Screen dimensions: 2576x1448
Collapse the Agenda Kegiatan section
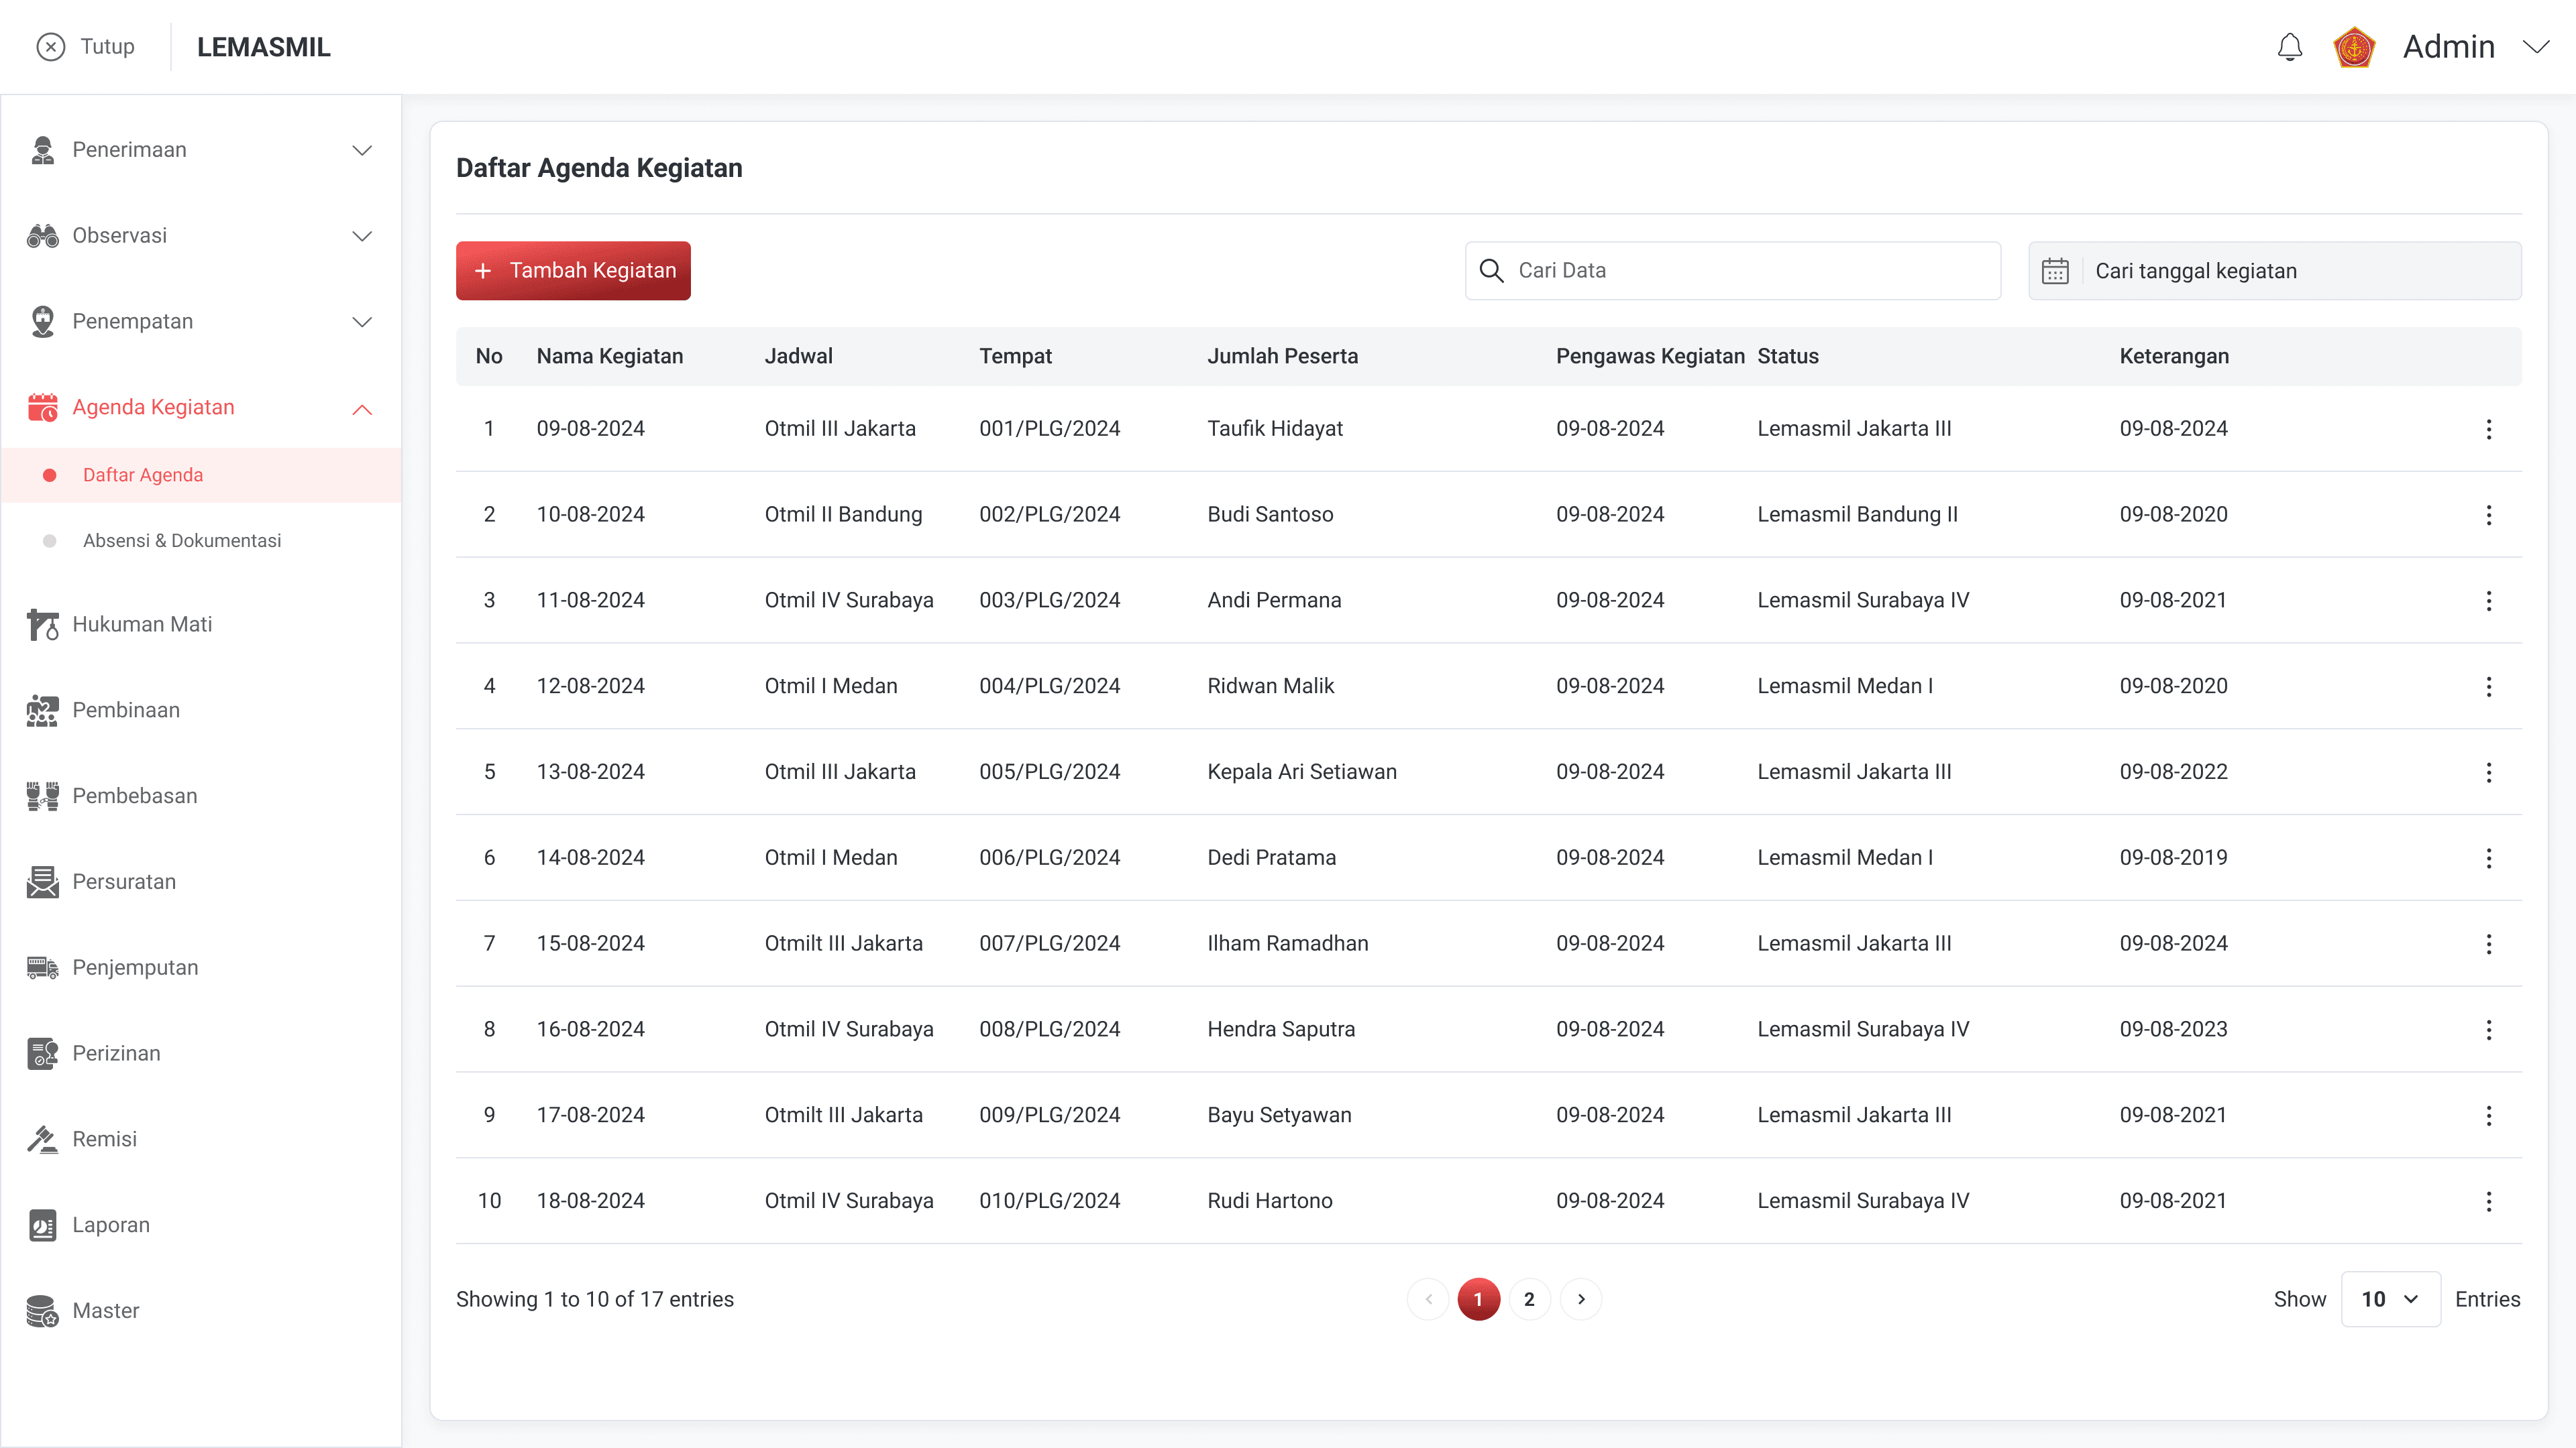[362, 409]
